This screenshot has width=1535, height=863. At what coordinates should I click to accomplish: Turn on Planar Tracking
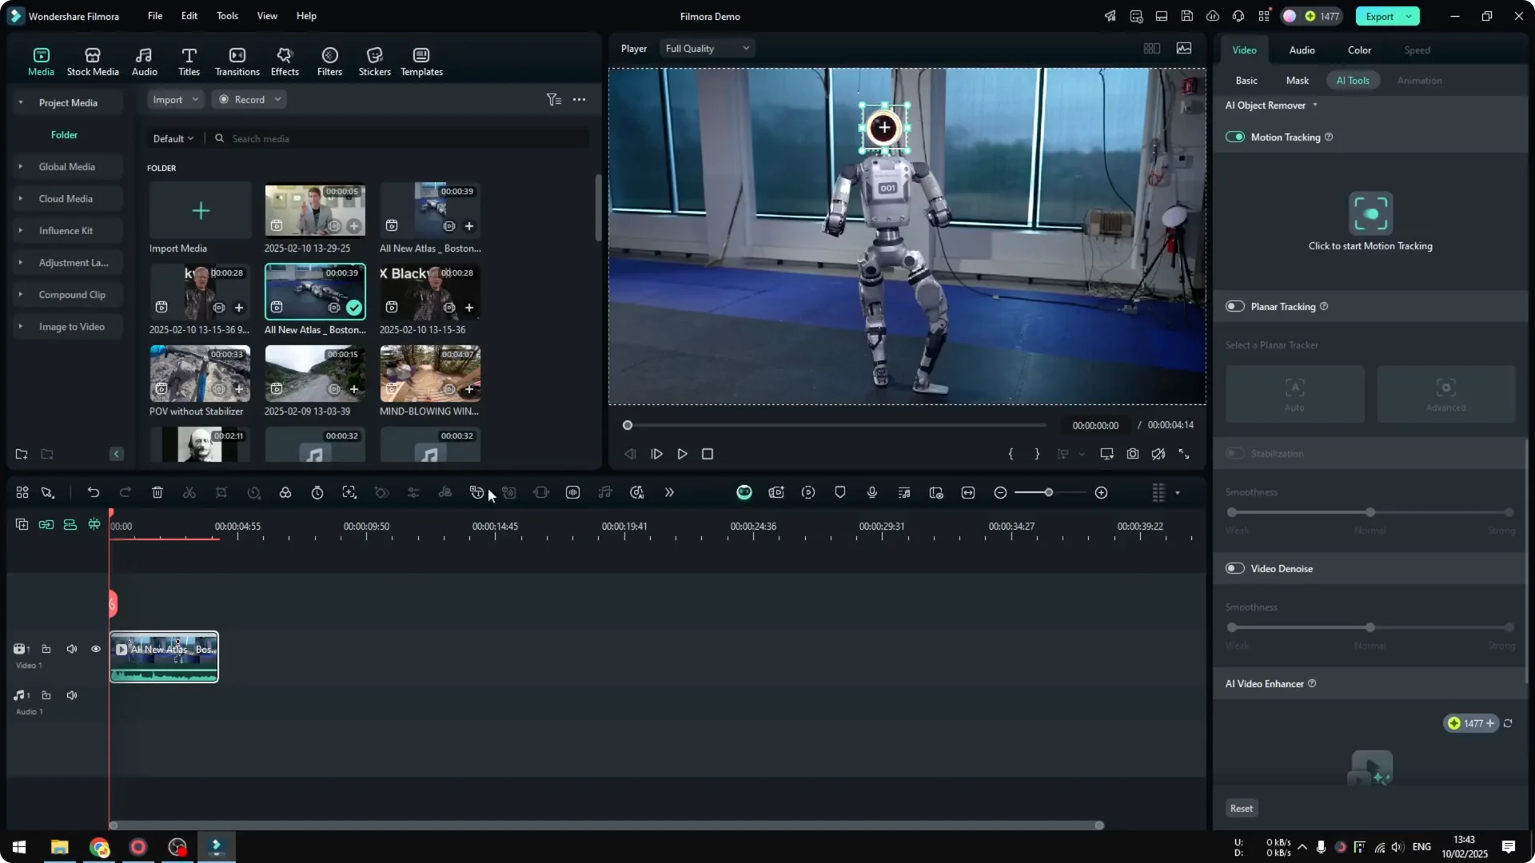click(x=1234, y=306)
